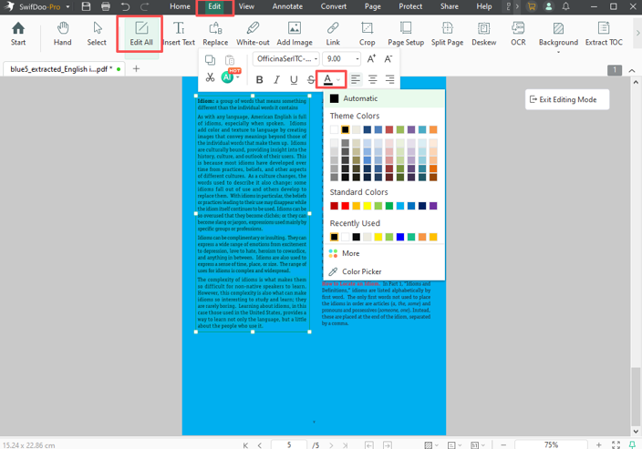Open the font name dropdown
The image size is (642, 449).
[285, 59]
